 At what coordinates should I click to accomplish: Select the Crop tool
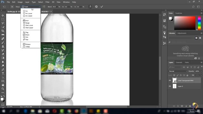point(3,31)
